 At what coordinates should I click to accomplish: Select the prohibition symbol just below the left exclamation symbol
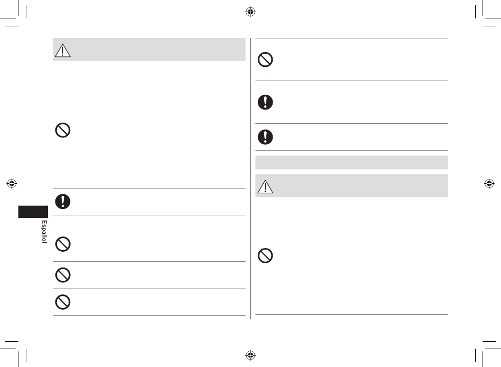(x=63, y=244)
